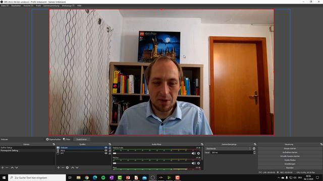The height and width of the screenshot is (181, 323).
Task: Open Datei menu
Action: [5, 6]
